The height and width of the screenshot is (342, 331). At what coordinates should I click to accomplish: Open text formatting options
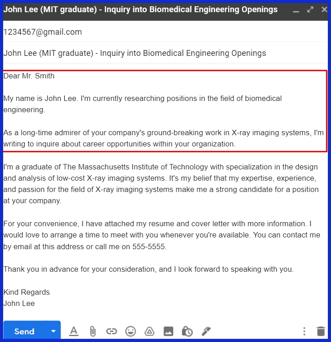pos(74,331)
